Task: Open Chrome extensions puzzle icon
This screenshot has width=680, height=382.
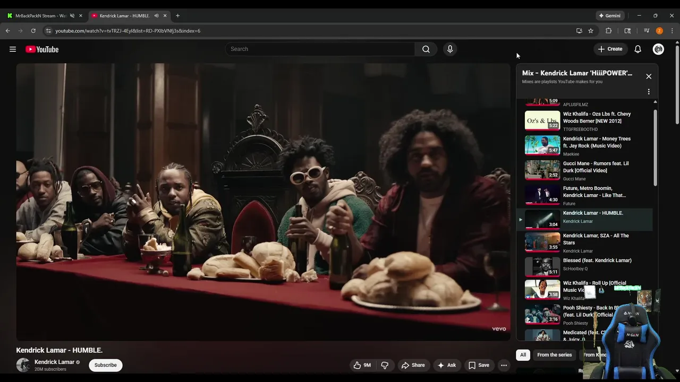Action: [609, 31]
